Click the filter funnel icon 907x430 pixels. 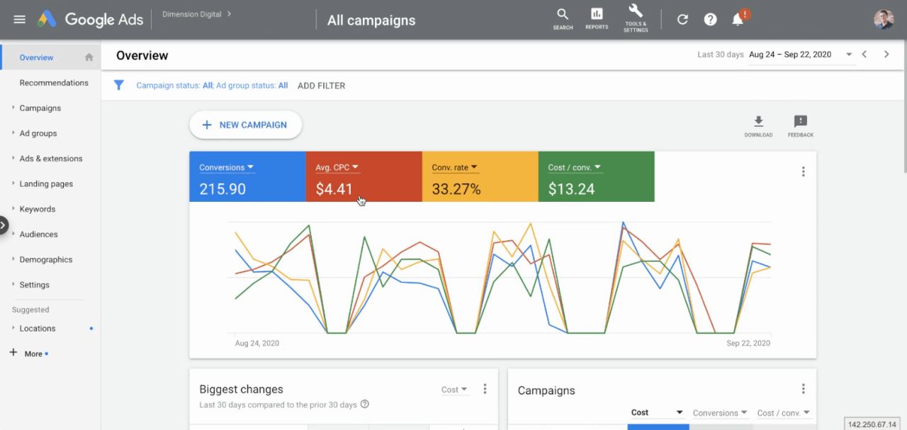point(119,85)
